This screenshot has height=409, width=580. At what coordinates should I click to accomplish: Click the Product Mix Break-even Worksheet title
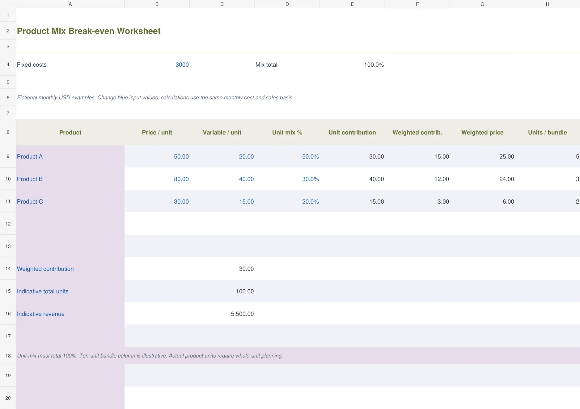tap(89, 31)
